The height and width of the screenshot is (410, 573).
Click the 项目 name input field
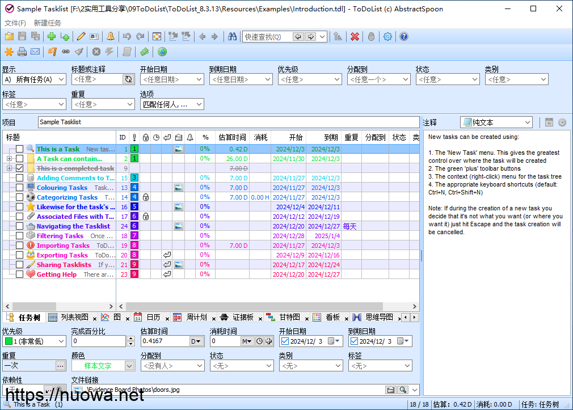(227, 122)
